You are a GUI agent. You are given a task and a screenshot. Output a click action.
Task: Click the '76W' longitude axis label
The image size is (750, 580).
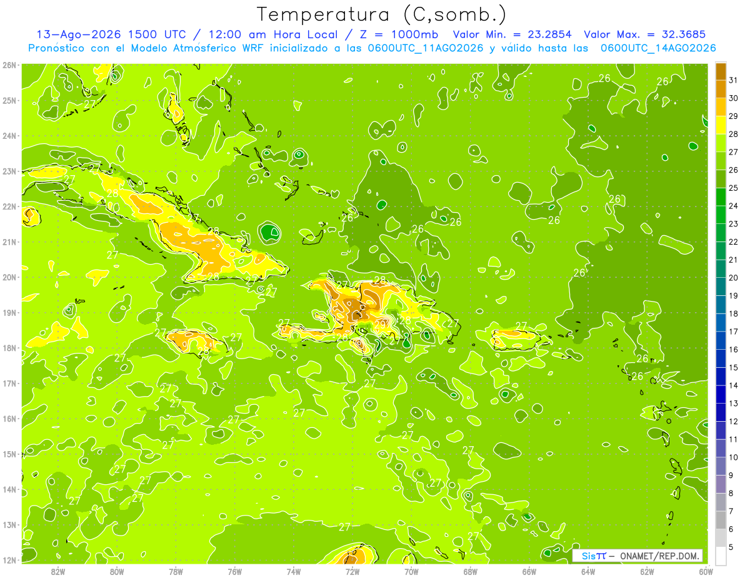234,571
